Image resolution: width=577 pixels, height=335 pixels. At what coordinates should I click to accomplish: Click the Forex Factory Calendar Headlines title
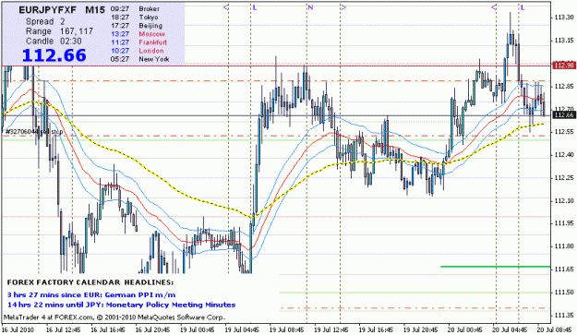click(x=90, y=282)
